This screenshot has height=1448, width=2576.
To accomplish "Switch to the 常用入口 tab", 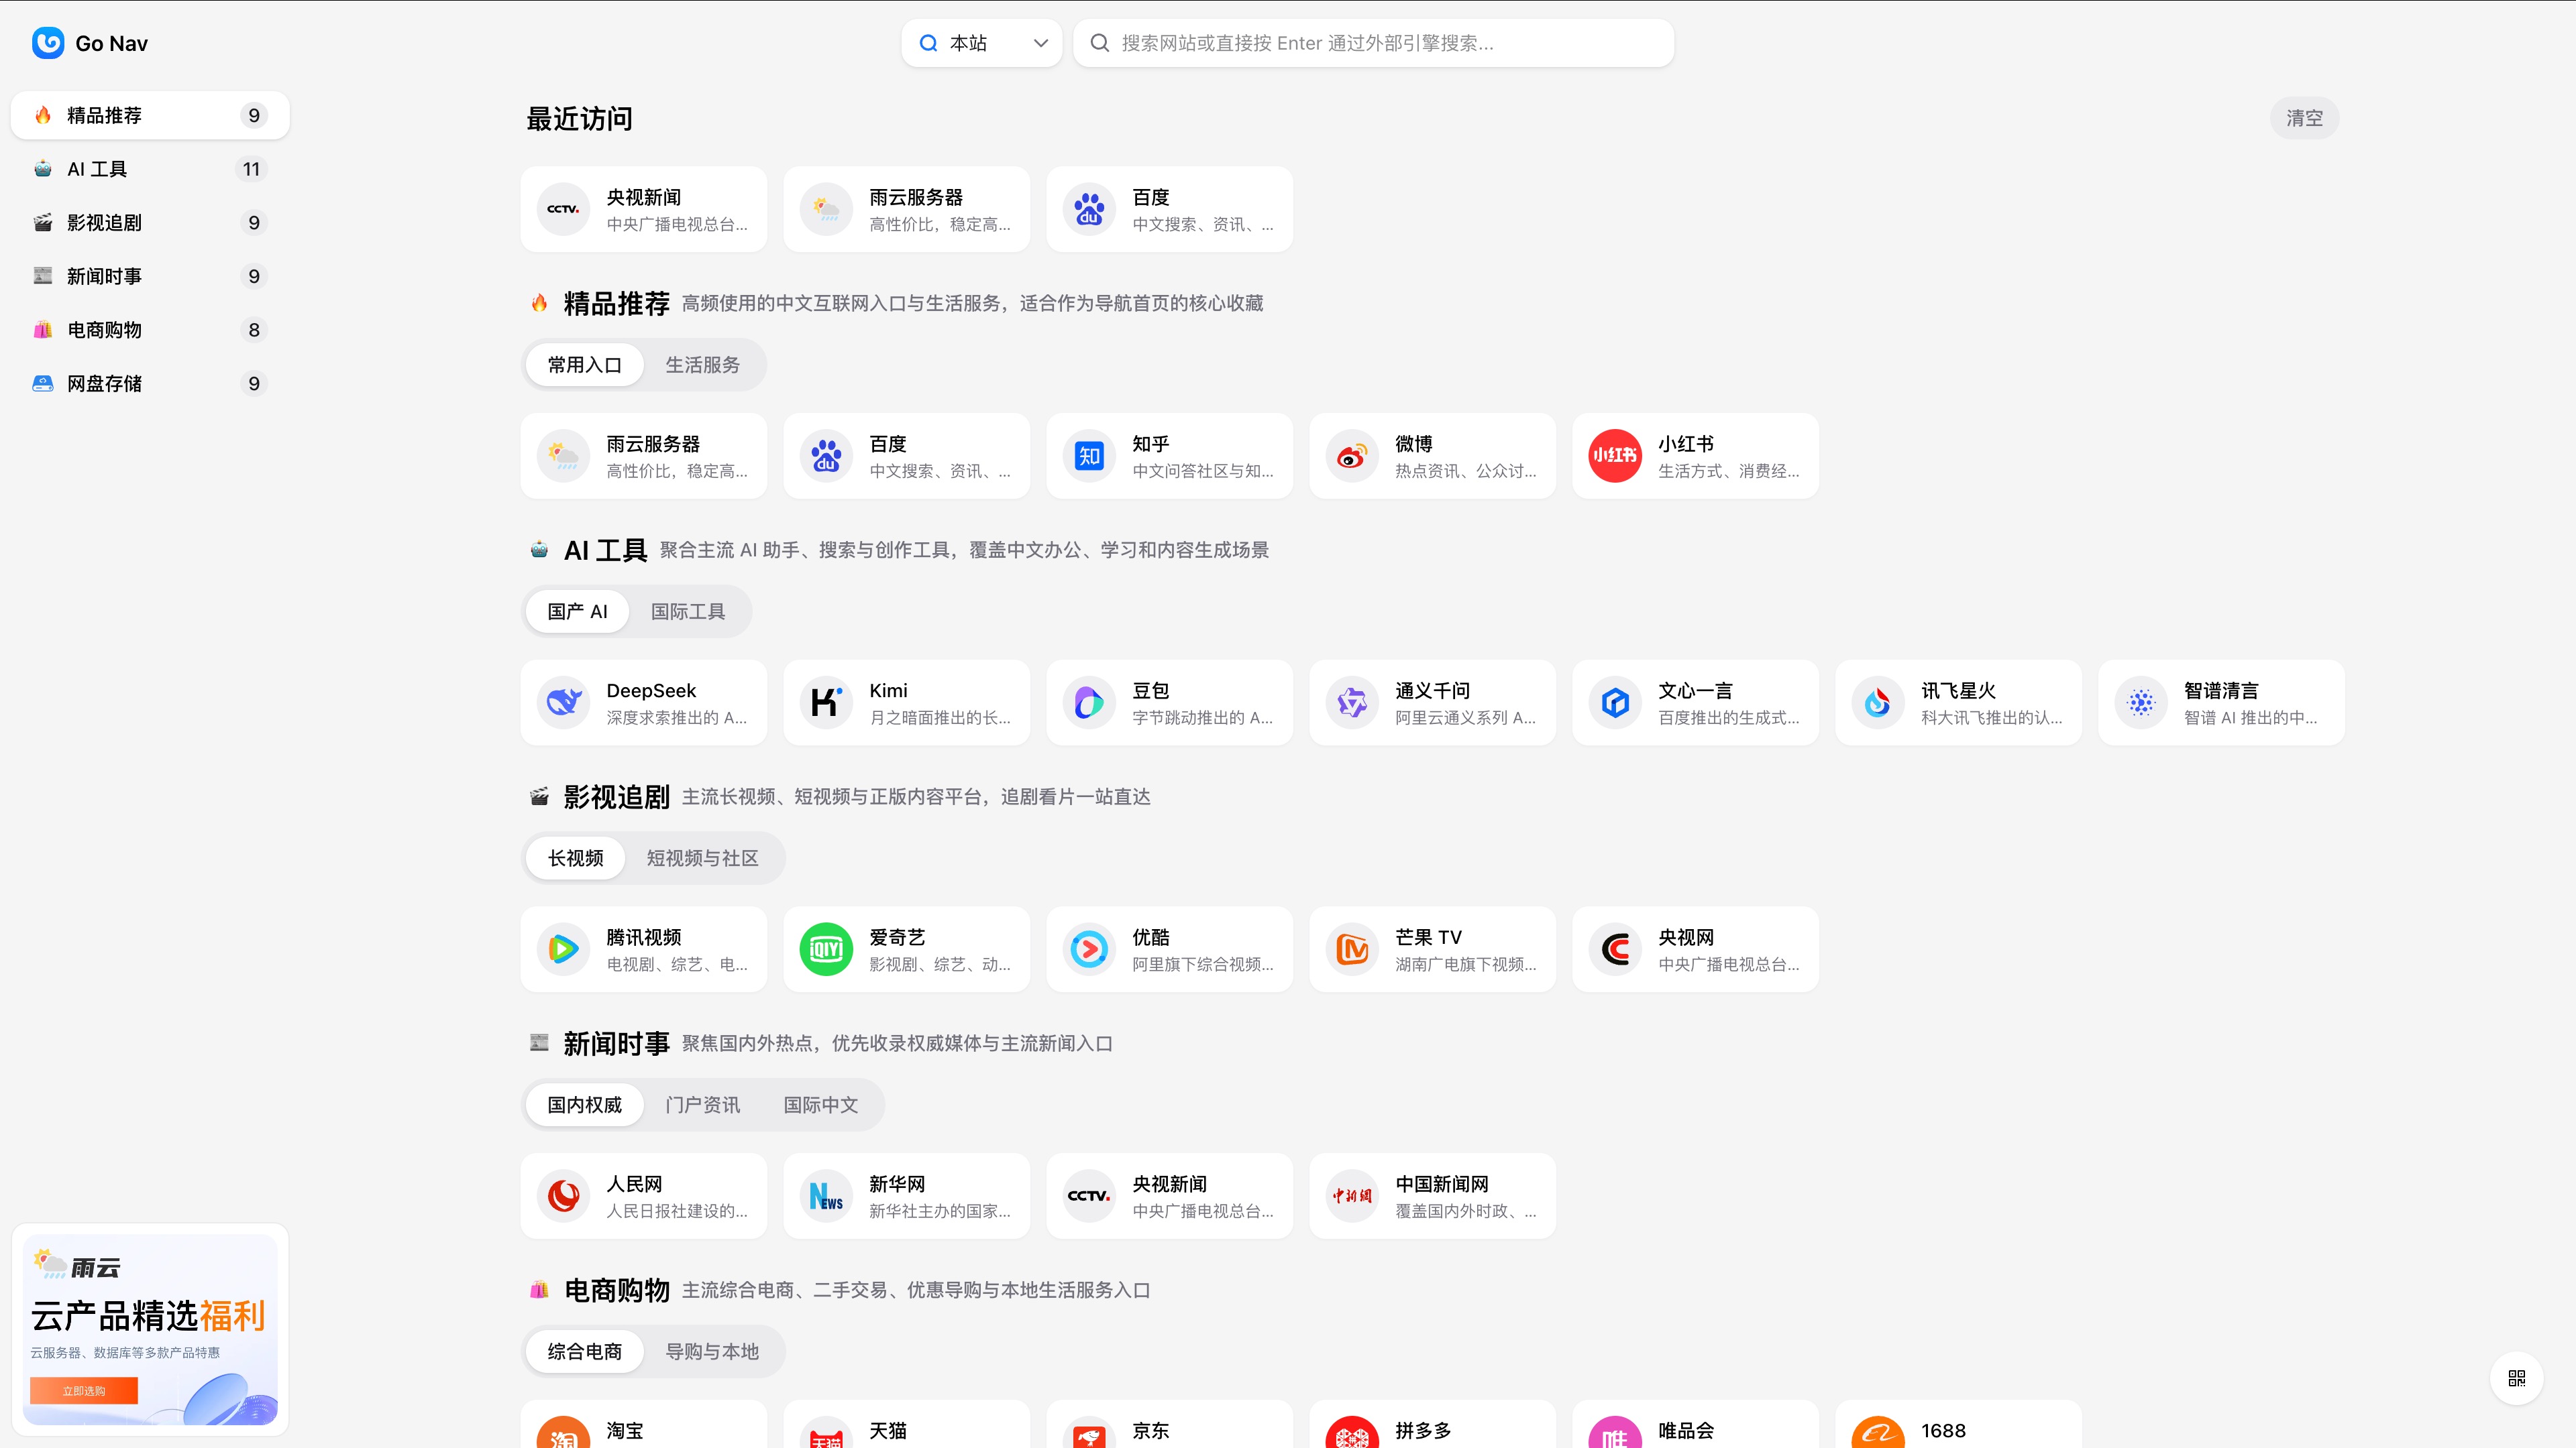I will [x=585, y=365].
